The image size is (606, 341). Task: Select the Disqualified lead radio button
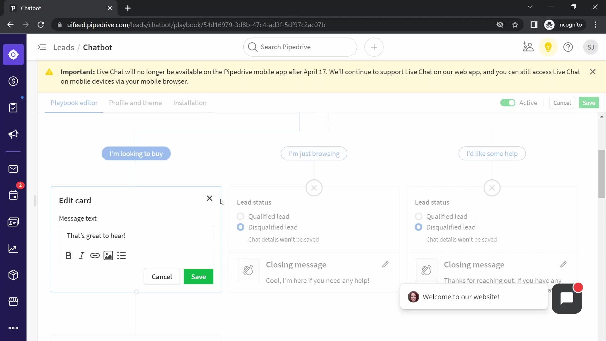(x=241, y=227)
